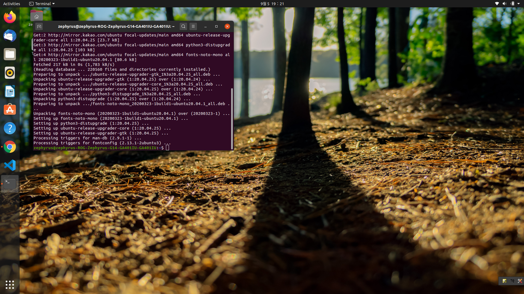Close the terminal window
524x294 pixels.
[x=227, y=26]
